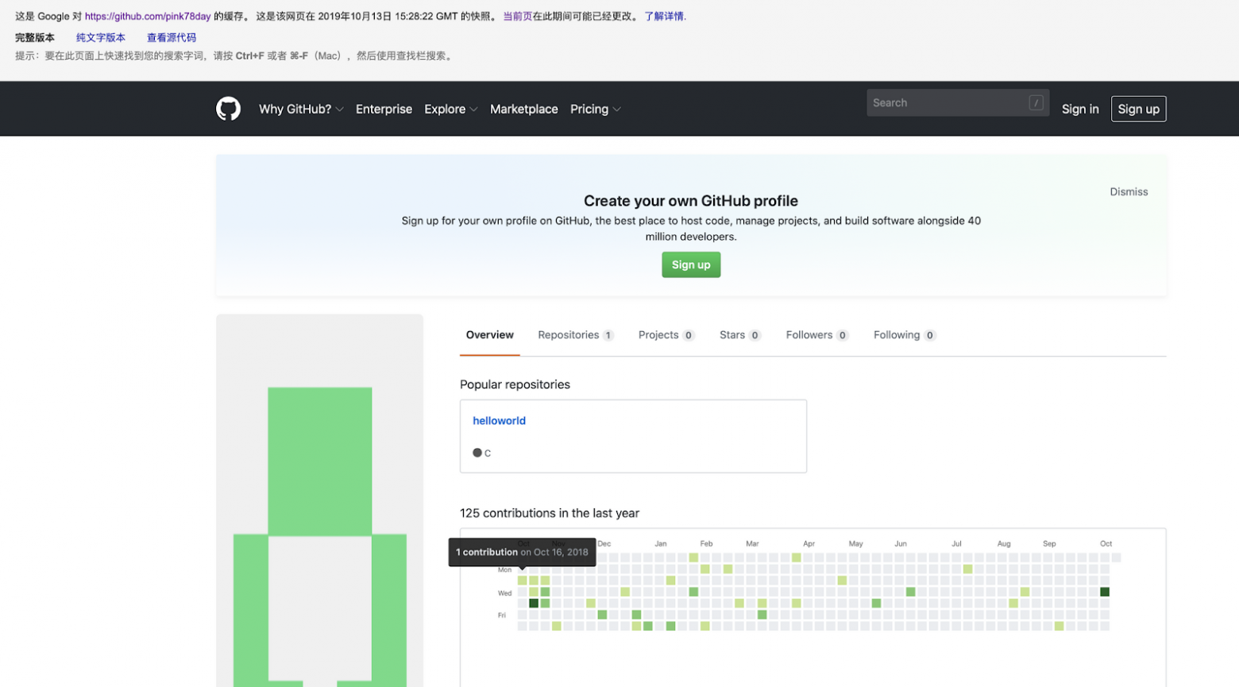Dismiss the Create your own profile banner

tap(1129, 191)
